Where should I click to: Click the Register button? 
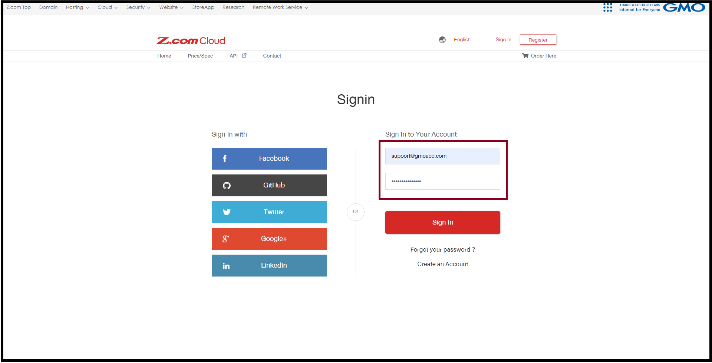click(x=538, y=40)
